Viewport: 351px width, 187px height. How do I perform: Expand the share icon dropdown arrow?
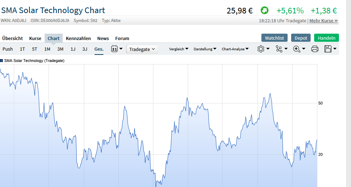pos(286,49)
